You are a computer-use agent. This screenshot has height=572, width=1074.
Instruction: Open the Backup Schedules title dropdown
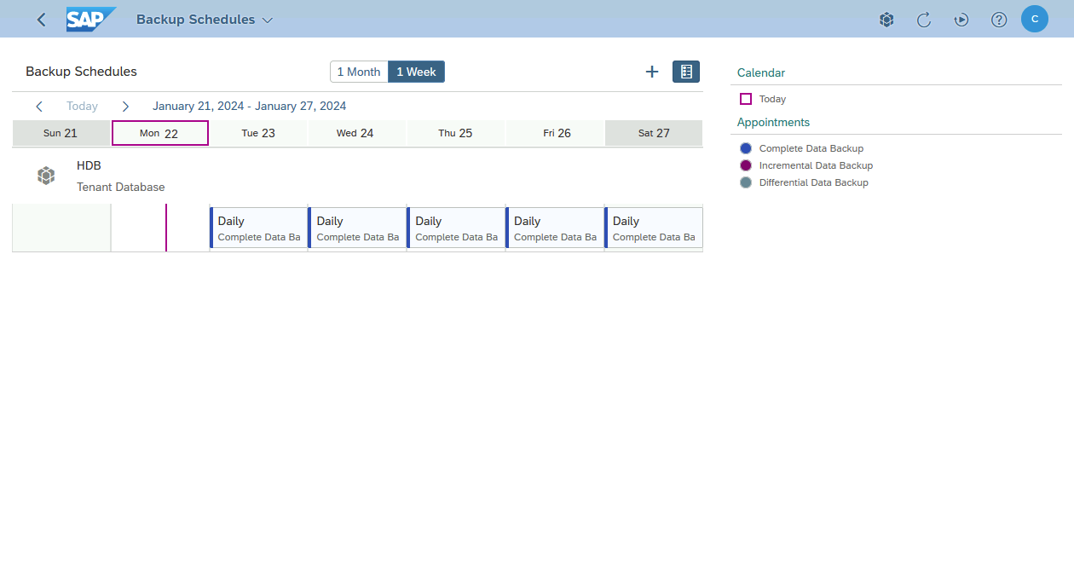pyautogui.click(x=267, y=19)
